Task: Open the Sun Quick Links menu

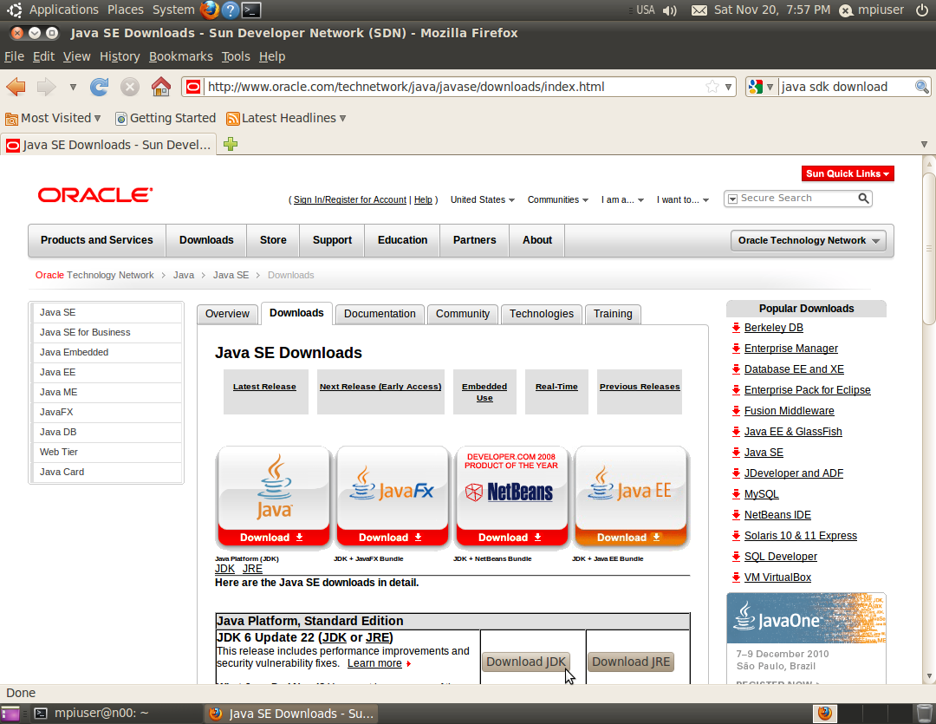Action: [x=848, y=173]
